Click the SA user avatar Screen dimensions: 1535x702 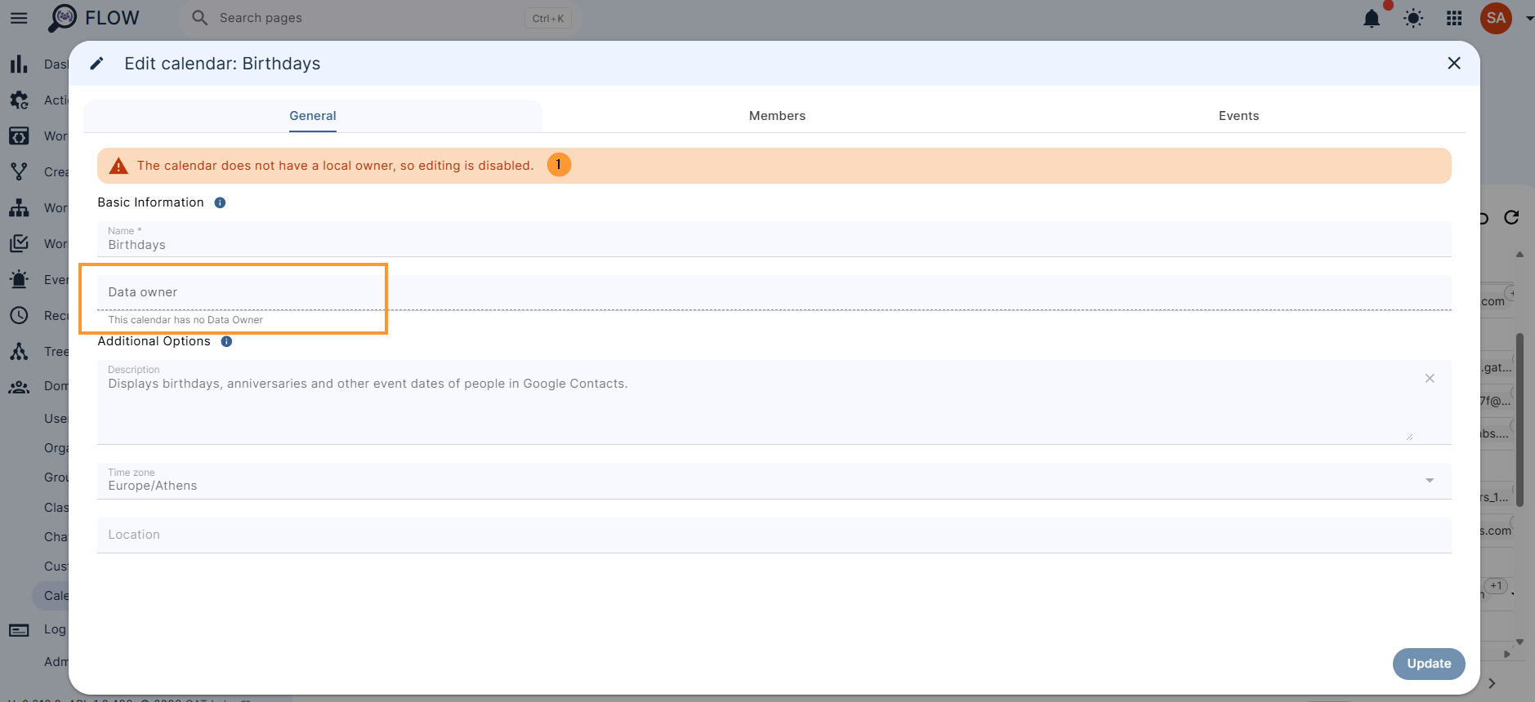pyautogui.click(x=1496, y=18)
